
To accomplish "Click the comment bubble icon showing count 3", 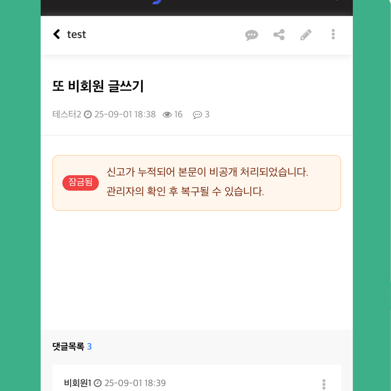I will tap(197, 115).
